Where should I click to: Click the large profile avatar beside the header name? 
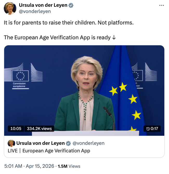[x=10, y=8]
